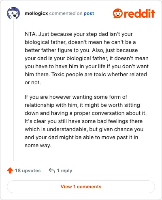View 1 comments button

click(x=81, y=187)
